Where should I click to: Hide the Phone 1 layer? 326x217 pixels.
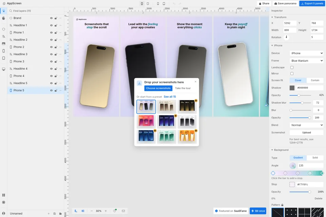tap(51, 33)
